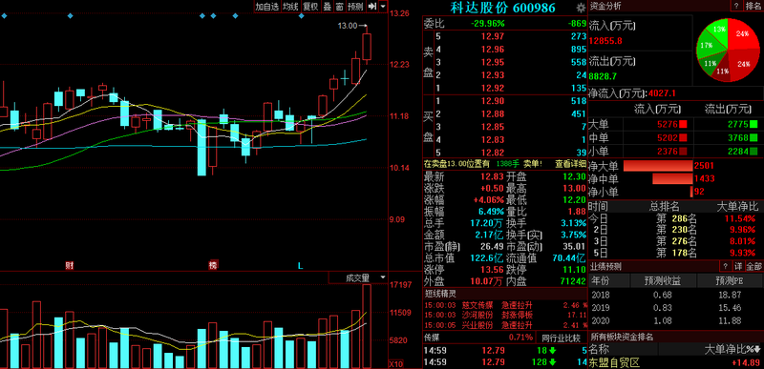This screenshot has width=764, height=369.
Task: Click the arrow-to-bar icon in chart toolbar
Action: click(x=372, y=7)
